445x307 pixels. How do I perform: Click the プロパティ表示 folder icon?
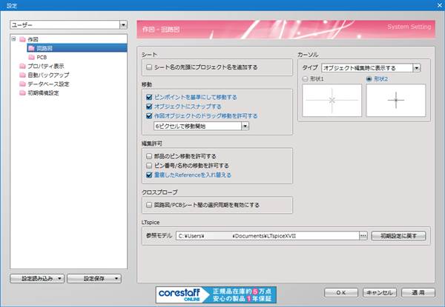[22, 66]
